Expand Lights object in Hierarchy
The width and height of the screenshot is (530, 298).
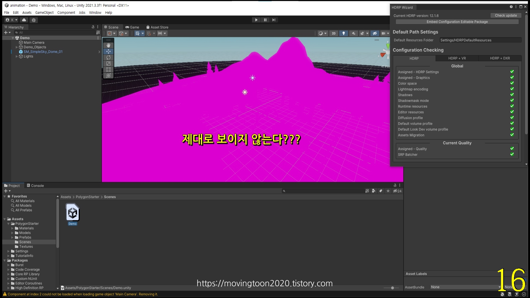click(x=17, y=56)
